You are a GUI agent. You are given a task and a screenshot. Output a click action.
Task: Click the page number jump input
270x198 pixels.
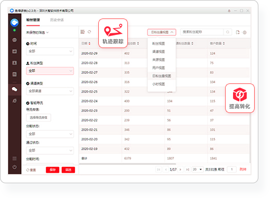231,169
